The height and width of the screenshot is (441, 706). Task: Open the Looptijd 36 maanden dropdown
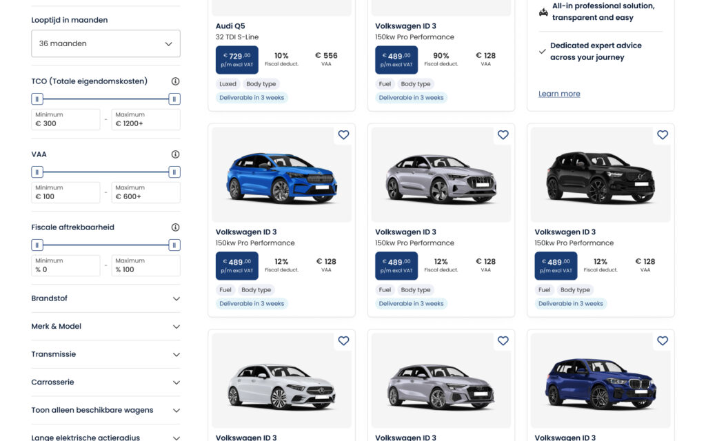pos(105,43)
